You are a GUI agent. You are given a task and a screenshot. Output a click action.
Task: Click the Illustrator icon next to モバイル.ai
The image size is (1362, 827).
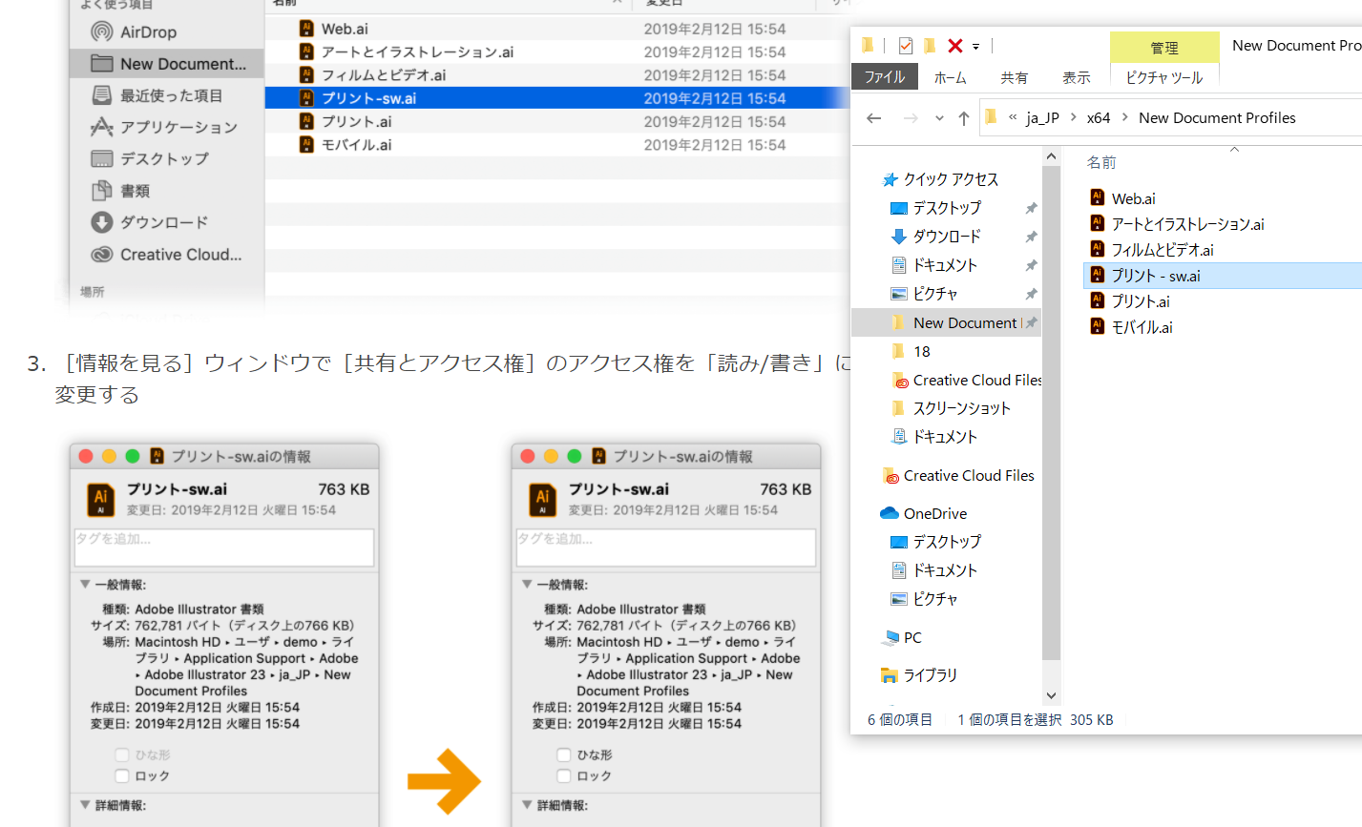[305, 144]
